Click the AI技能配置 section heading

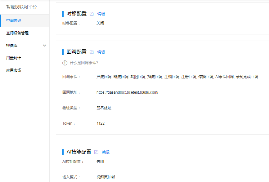79,152
